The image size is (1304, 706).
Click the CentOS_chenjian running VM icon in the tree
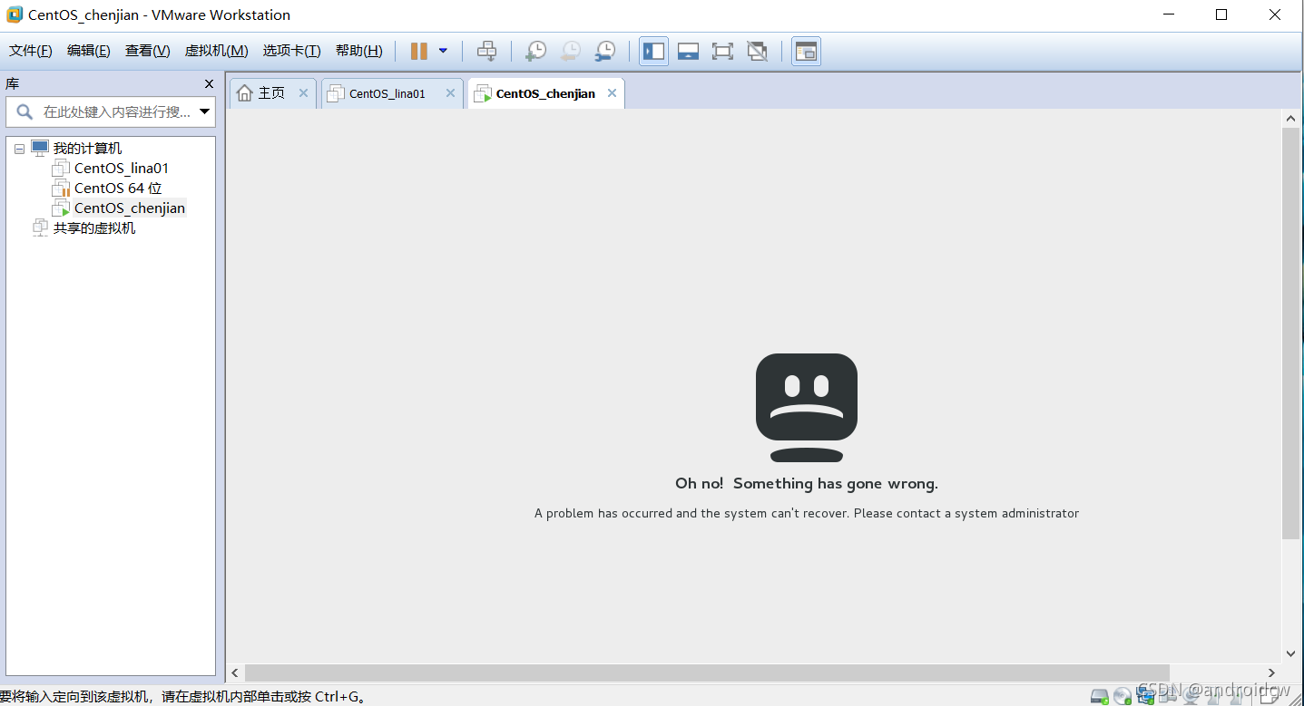[x=61, y=208]
